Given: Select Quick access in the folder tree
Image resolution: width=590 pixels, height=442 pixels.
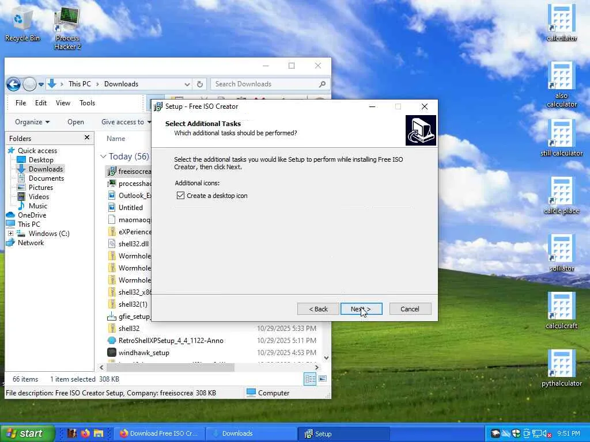Looking at the screenshot, I should pos(37,151).
